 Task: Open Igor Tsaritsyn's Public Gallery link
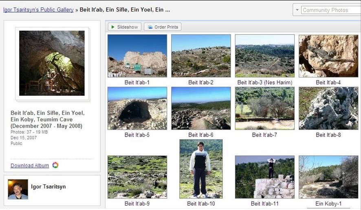tap(38, 9)
